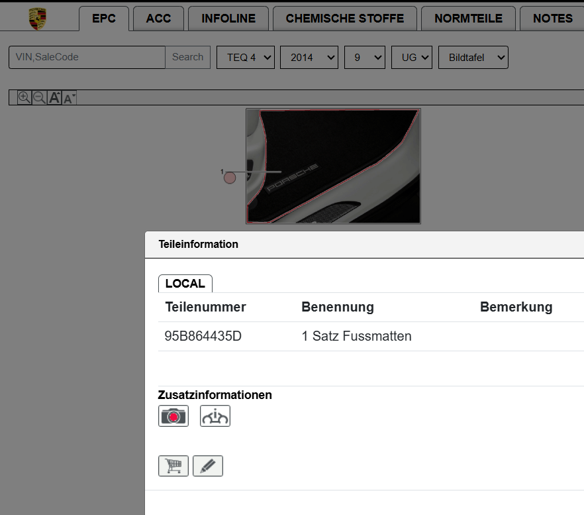Expand the TEQ 4 dropdown
Viewport: 584px width, 515px height.
245,58
